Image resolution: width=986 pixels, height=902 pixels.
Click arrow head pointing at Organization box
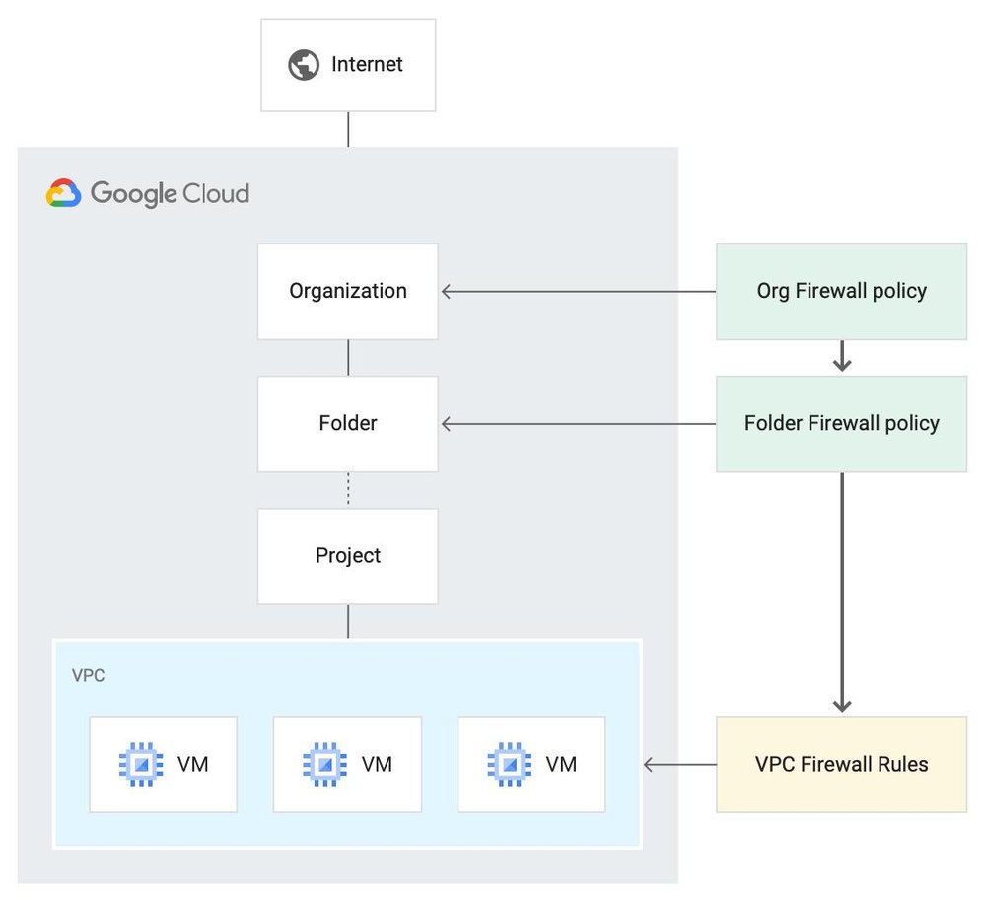[448, 291]
